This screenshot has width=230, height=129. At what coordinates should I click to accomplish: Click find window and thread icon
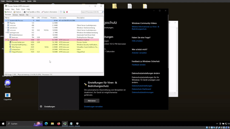tap(64, 12)
